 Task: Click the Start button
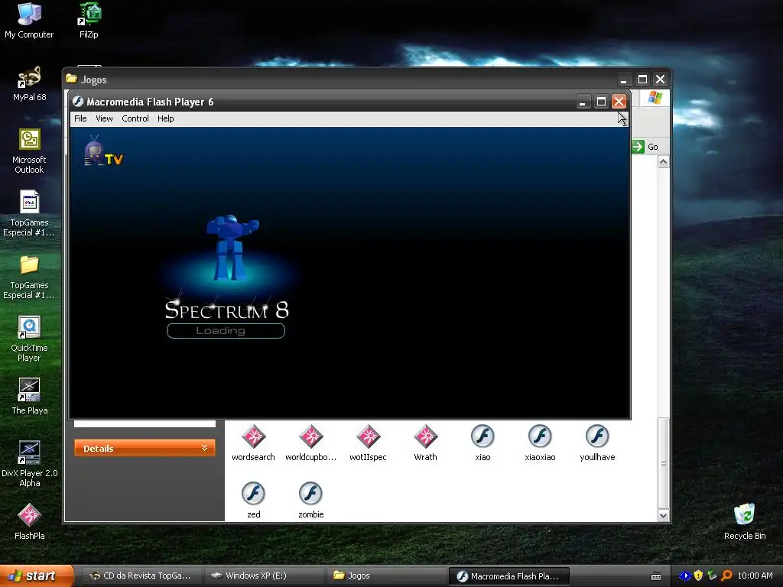[x=37, y=576]
